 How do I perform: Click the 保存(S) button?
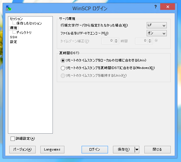(x=124, y=149)
